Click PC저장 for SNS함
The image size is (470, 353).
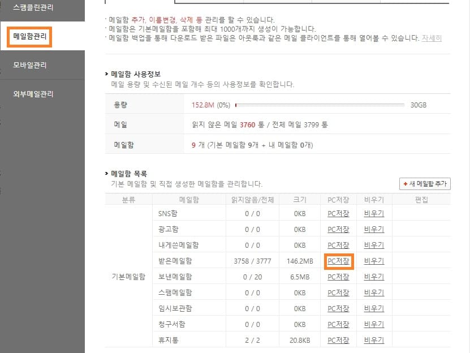coord(338,213)
